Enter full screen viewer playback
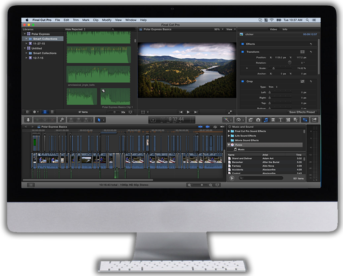Image resolution: width=343 pixels, height=276 pixels. [230, 112]
